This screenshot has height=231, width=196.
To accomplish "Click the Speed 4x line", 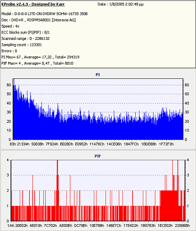I will [11, 26].
